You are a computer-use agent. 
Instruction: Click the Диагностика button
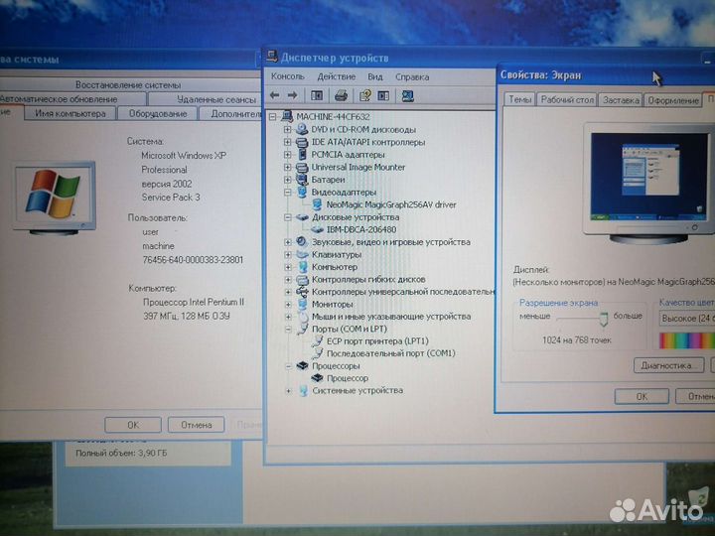(668, 365)
